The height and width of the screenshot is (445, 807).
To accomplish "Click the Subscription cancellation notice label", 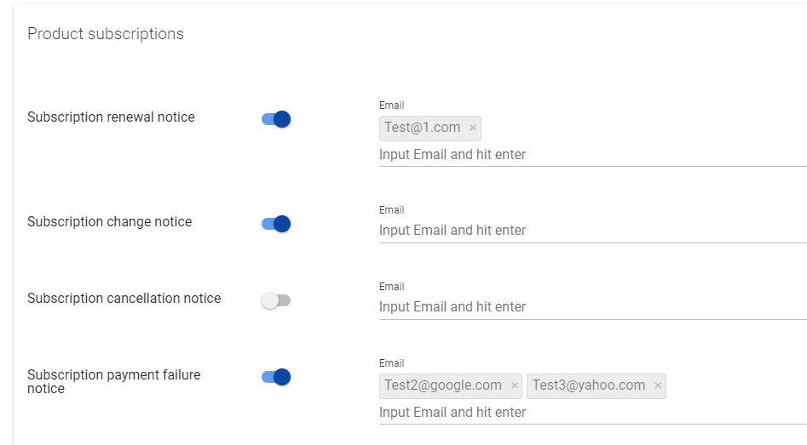I will pos(124,299).
